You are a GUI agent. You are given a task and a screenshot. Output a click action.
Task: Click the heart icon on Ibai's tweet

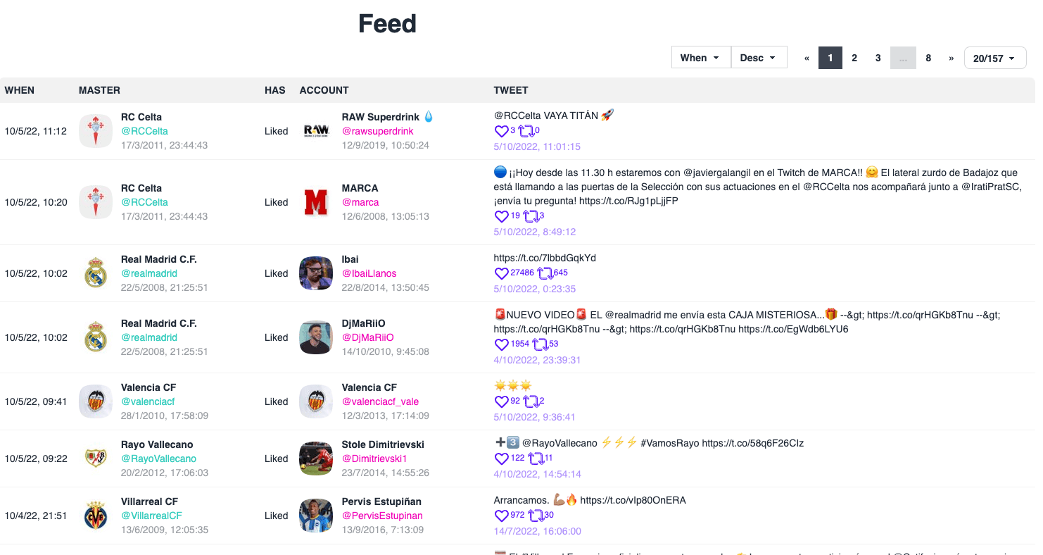pos(502,273)
